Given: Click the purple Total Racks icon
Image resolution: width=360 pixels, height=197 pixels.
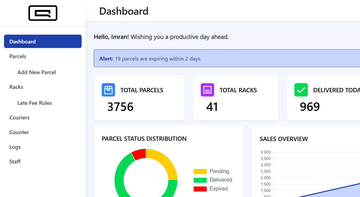Looking at the screenshot, I should point(207,90).
